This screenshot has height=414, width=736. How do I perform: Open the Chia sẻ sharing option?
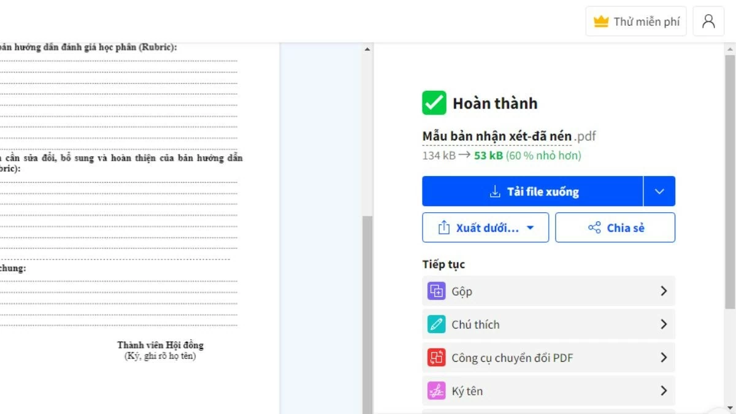[615, 227]
